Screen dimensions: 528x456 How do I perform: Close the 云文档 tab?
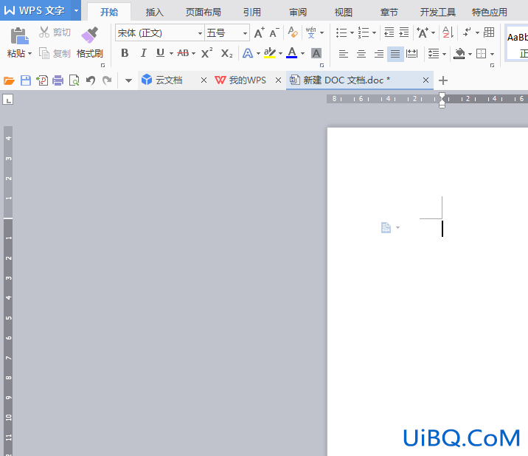pos(204,80)
